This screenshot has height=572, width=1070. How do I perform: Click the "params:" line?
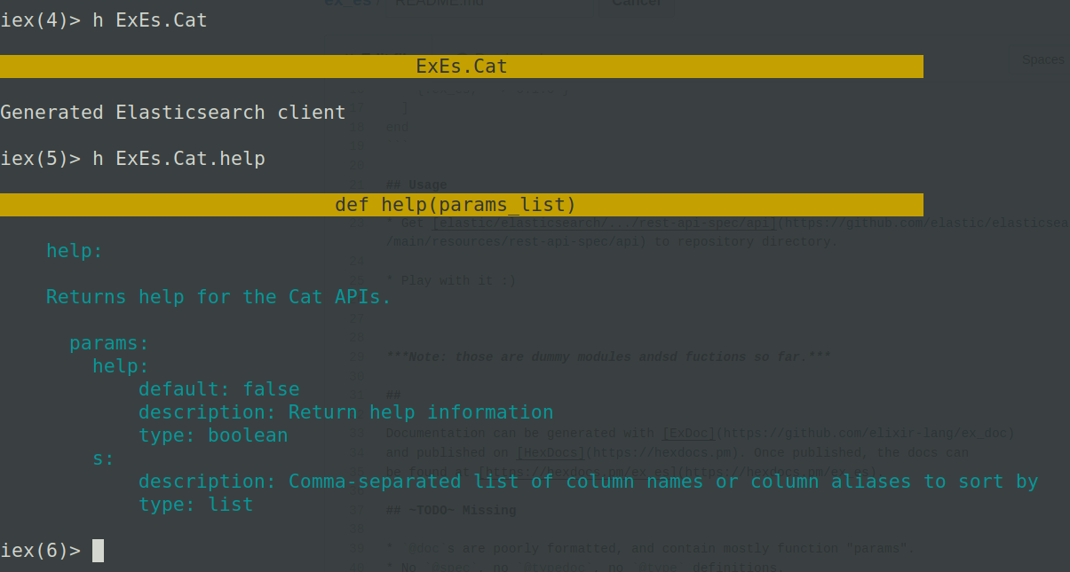[109, 343]
